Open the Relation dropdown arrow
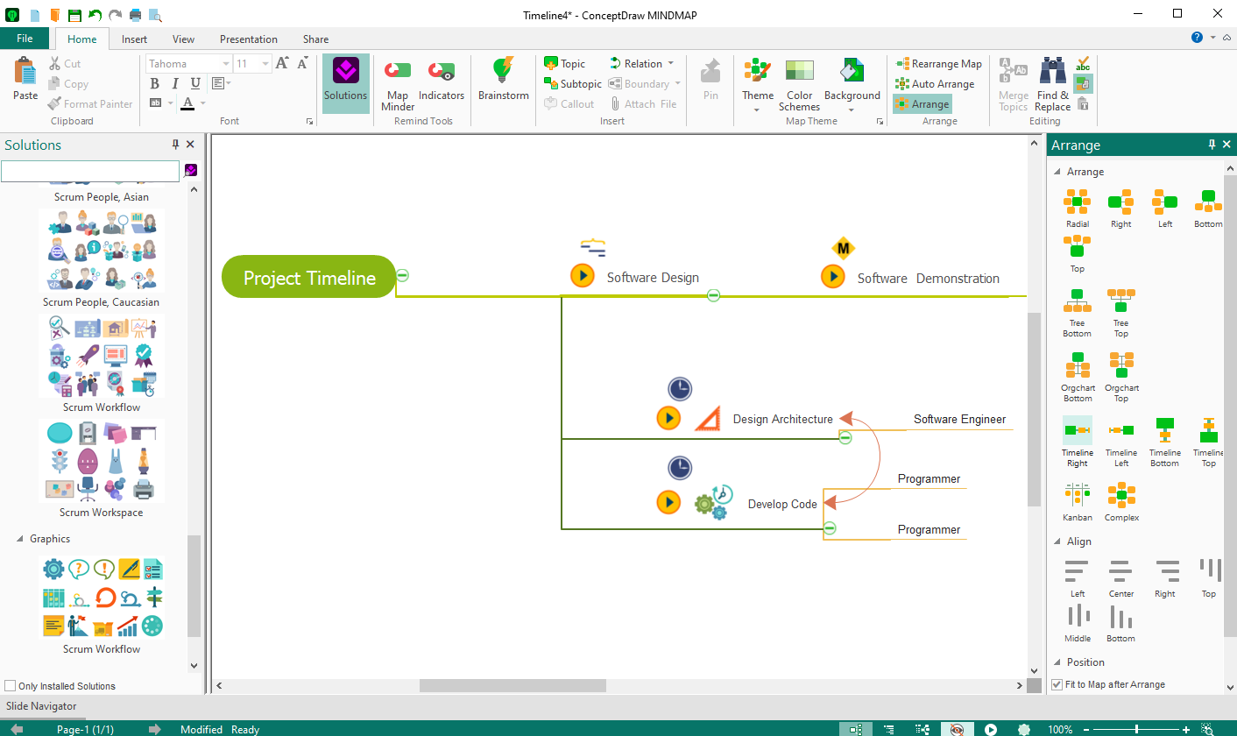1237x736 pixels. tap(671, 63)
